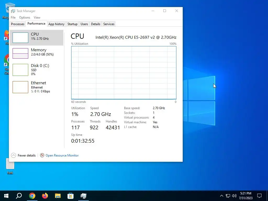268x201 pixels.
Task: Open the Options menu
Action: pos(25,18)
